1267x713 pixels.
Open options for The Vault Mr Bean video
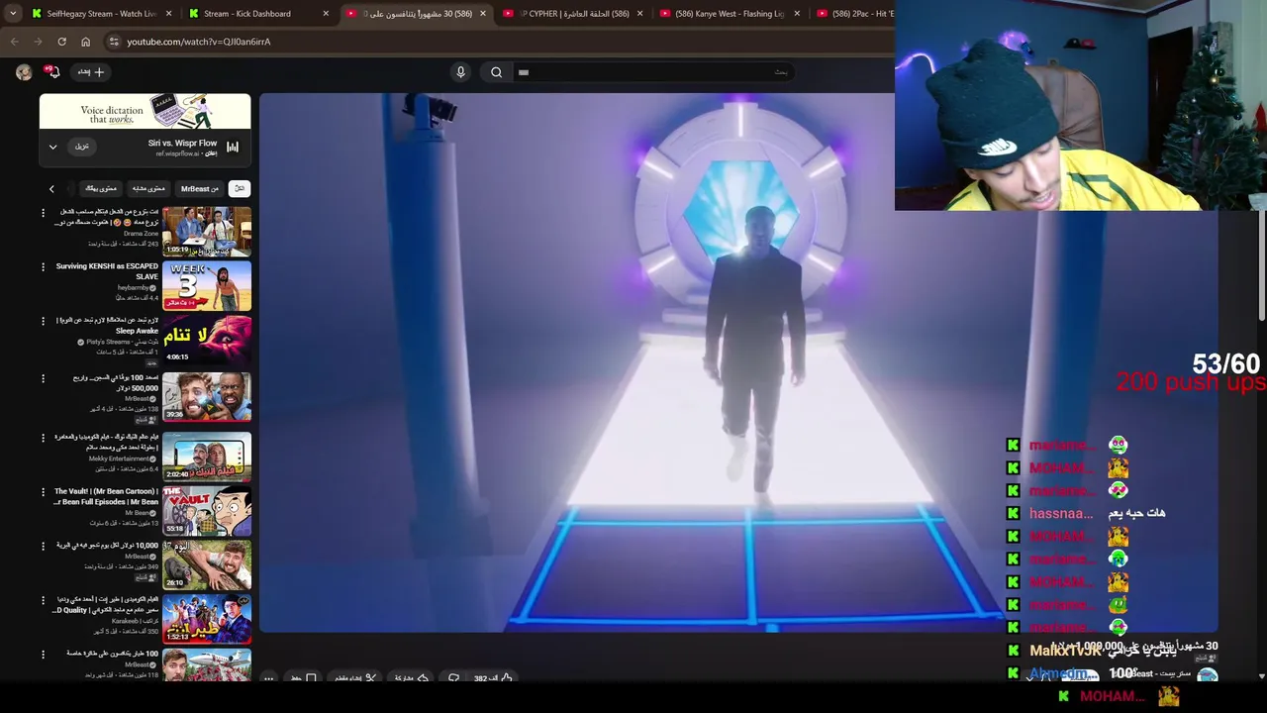pos(43,492)
